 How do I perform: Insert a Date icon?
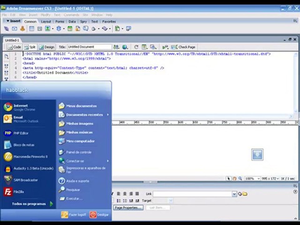70,29
